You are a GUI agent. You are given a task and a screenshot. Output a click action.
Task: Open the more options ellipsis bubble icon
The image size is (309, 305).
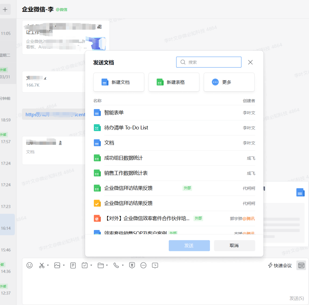(x=143, y=265)
